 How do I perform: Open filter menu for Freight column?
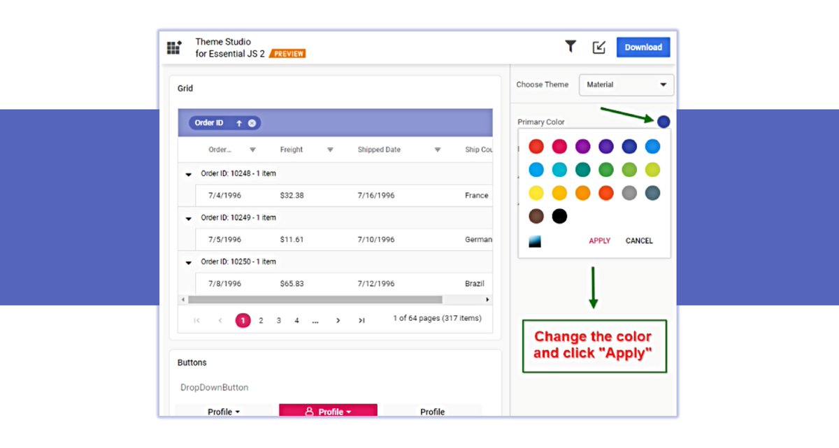tap(331, 150)
